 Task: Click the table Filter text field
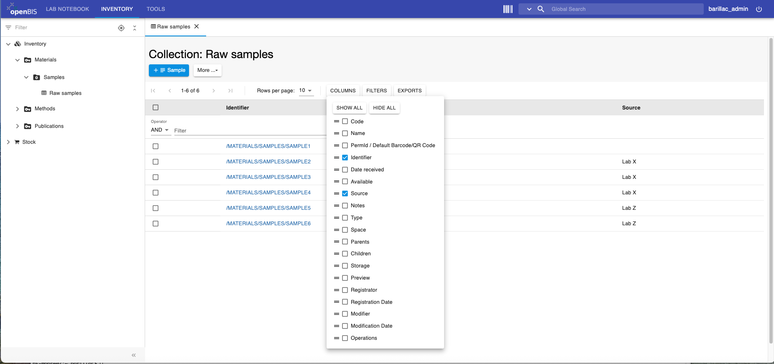tap(250, 131)
